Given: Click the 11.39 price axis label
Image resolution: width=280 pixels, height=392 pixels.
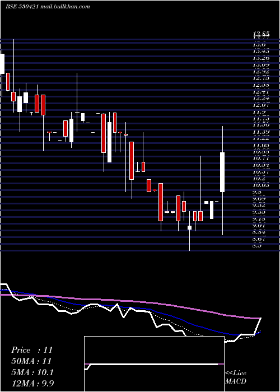Looking at the screenshot, I should 262,132.
